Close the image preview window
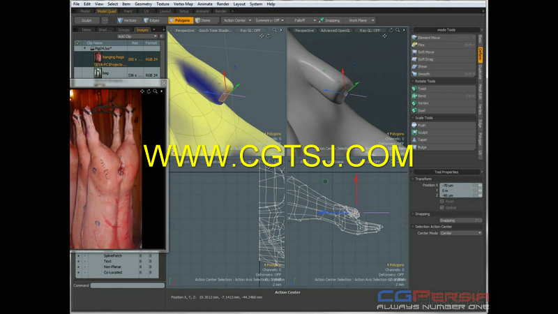The image size is (558, 314). point(164,83)
